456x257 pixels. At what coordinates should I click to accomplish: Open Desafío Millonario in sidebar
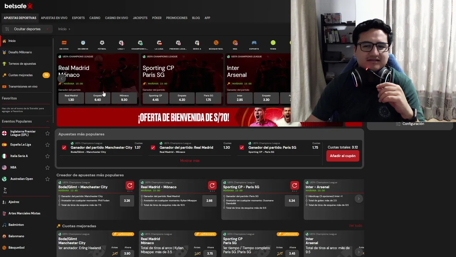(26, 52)
